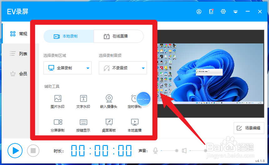Open the 桌面画板 tool
Image resolution: width=269 pixels, height=165 pixels.
[x=109, y=125]
